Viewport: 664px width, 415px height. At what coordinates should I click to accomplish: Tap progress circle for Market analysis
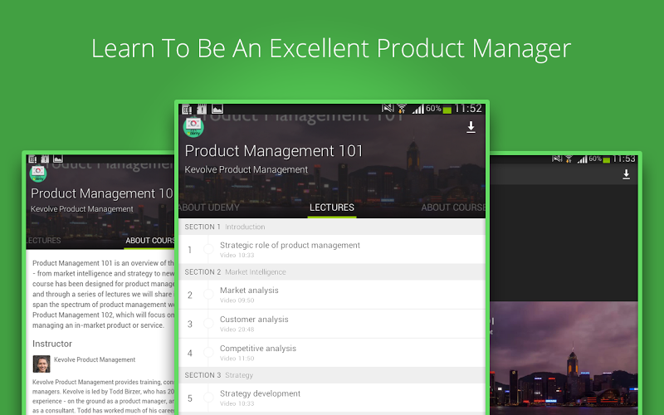(208, 295)
